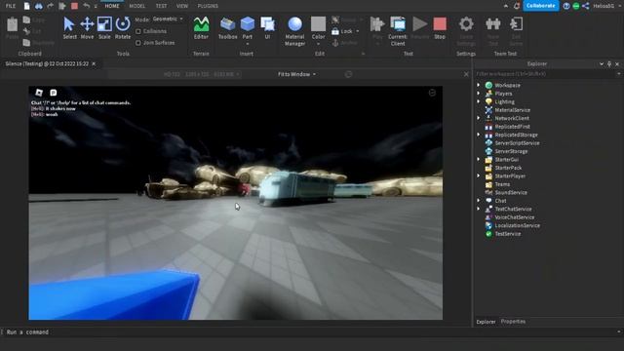Click the Resume playback button
The width and height of the screenshot is (624, 351).
click(x=419, y=28)
